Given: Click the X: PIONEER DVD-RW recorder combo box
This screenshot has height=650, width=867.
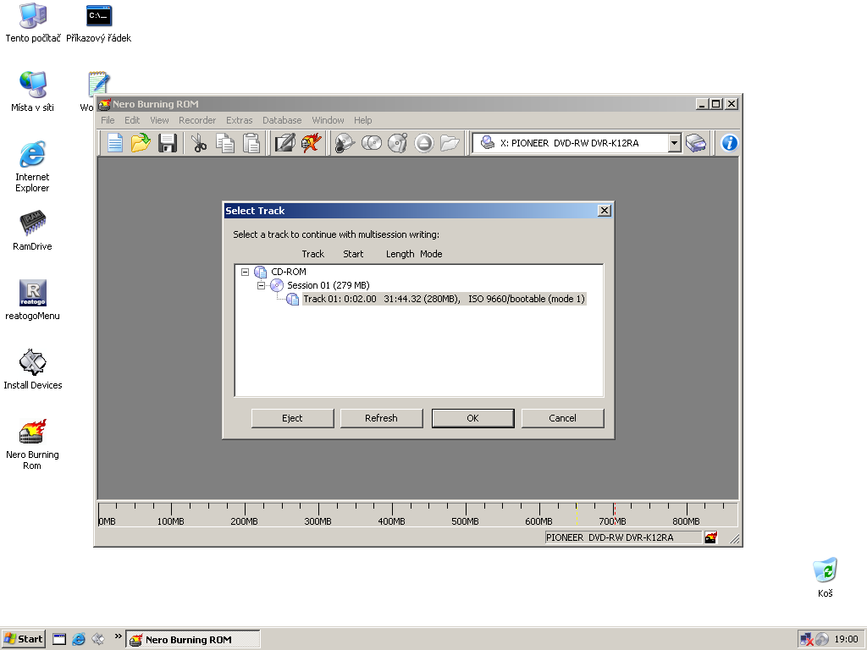Looking at the screenshot, I should pos(577,143).
